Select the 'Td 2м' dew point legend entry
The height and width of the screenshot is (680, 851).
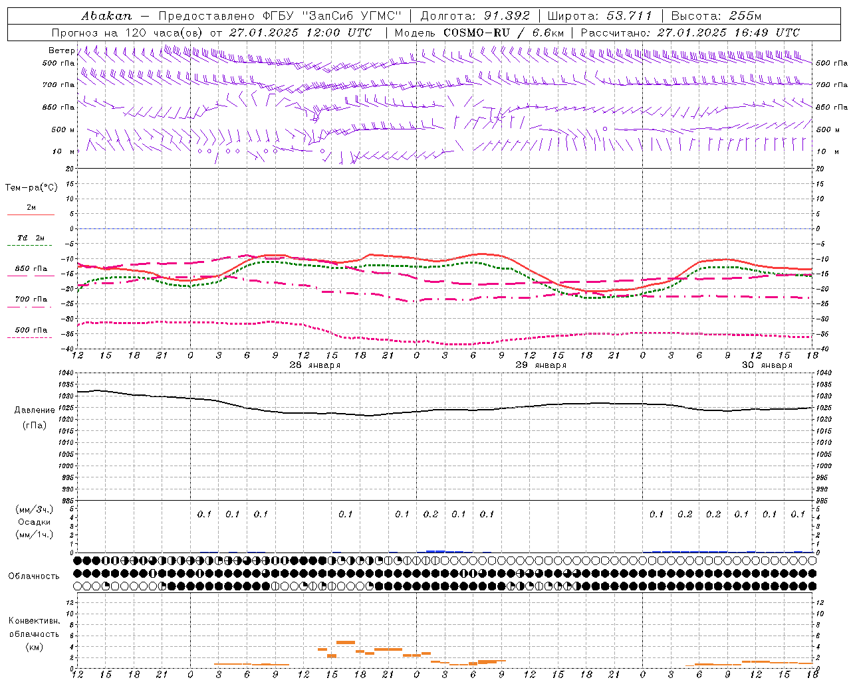[31, 238]
